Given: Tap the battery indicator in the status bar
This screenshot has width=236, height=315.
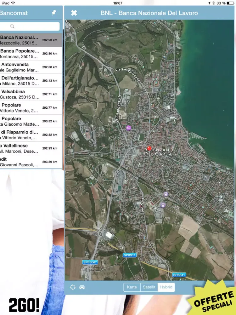Looking at the screenshot, I should 230,3.
